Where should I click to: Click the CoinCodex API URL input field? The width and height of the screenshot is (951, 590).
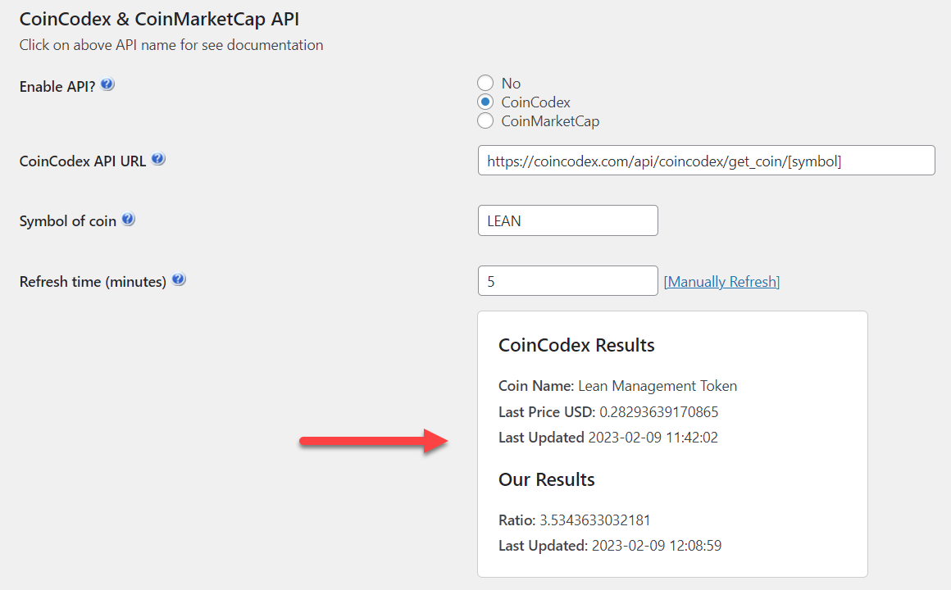[707, 160]
